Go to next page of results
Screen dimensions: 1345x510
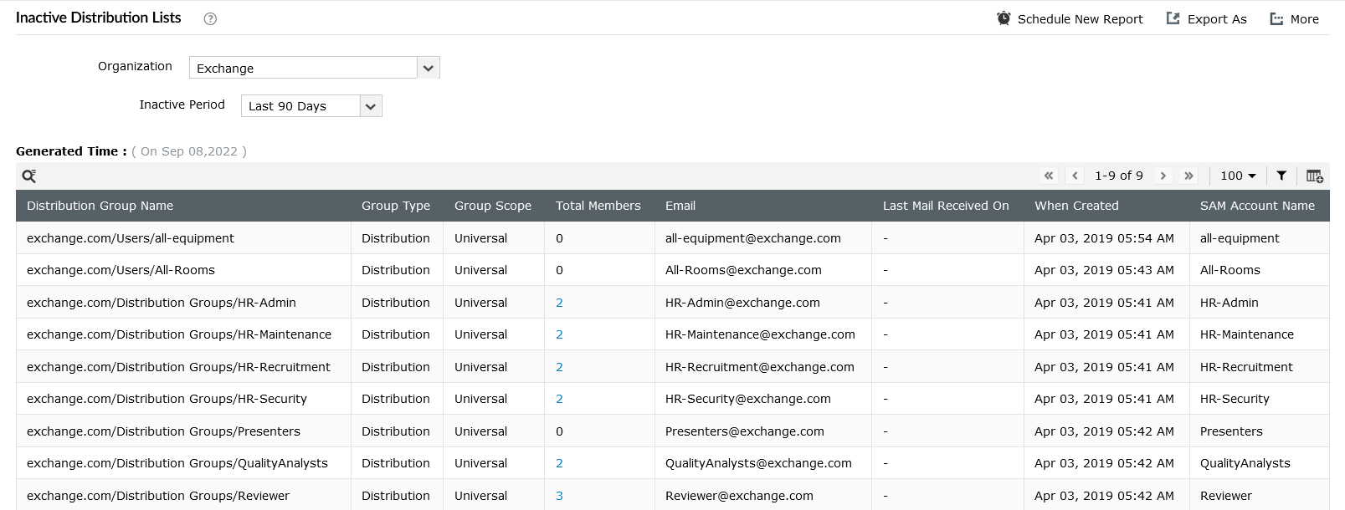point(1163,176)
